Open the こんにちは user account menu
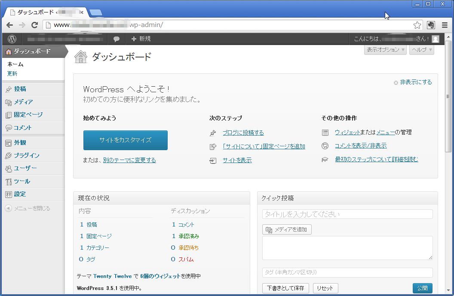 [x=396, y=39]
